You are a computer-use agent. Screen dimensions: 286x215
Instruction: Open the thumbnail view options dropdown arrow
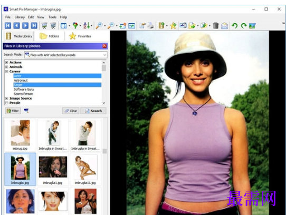tap(70, 26)
